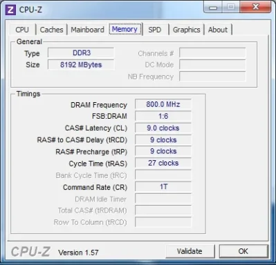Open the Graphics tab
Viewport: 276px width, 265px height.
pos(187,30)
